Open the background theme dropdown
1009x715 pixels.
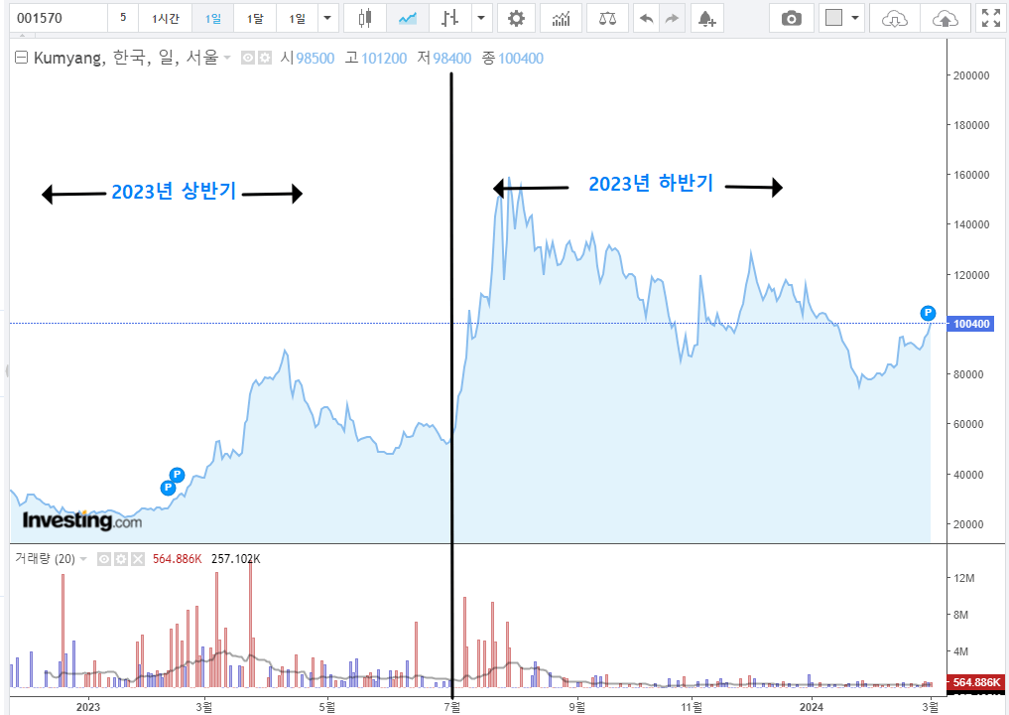(854, 17)
